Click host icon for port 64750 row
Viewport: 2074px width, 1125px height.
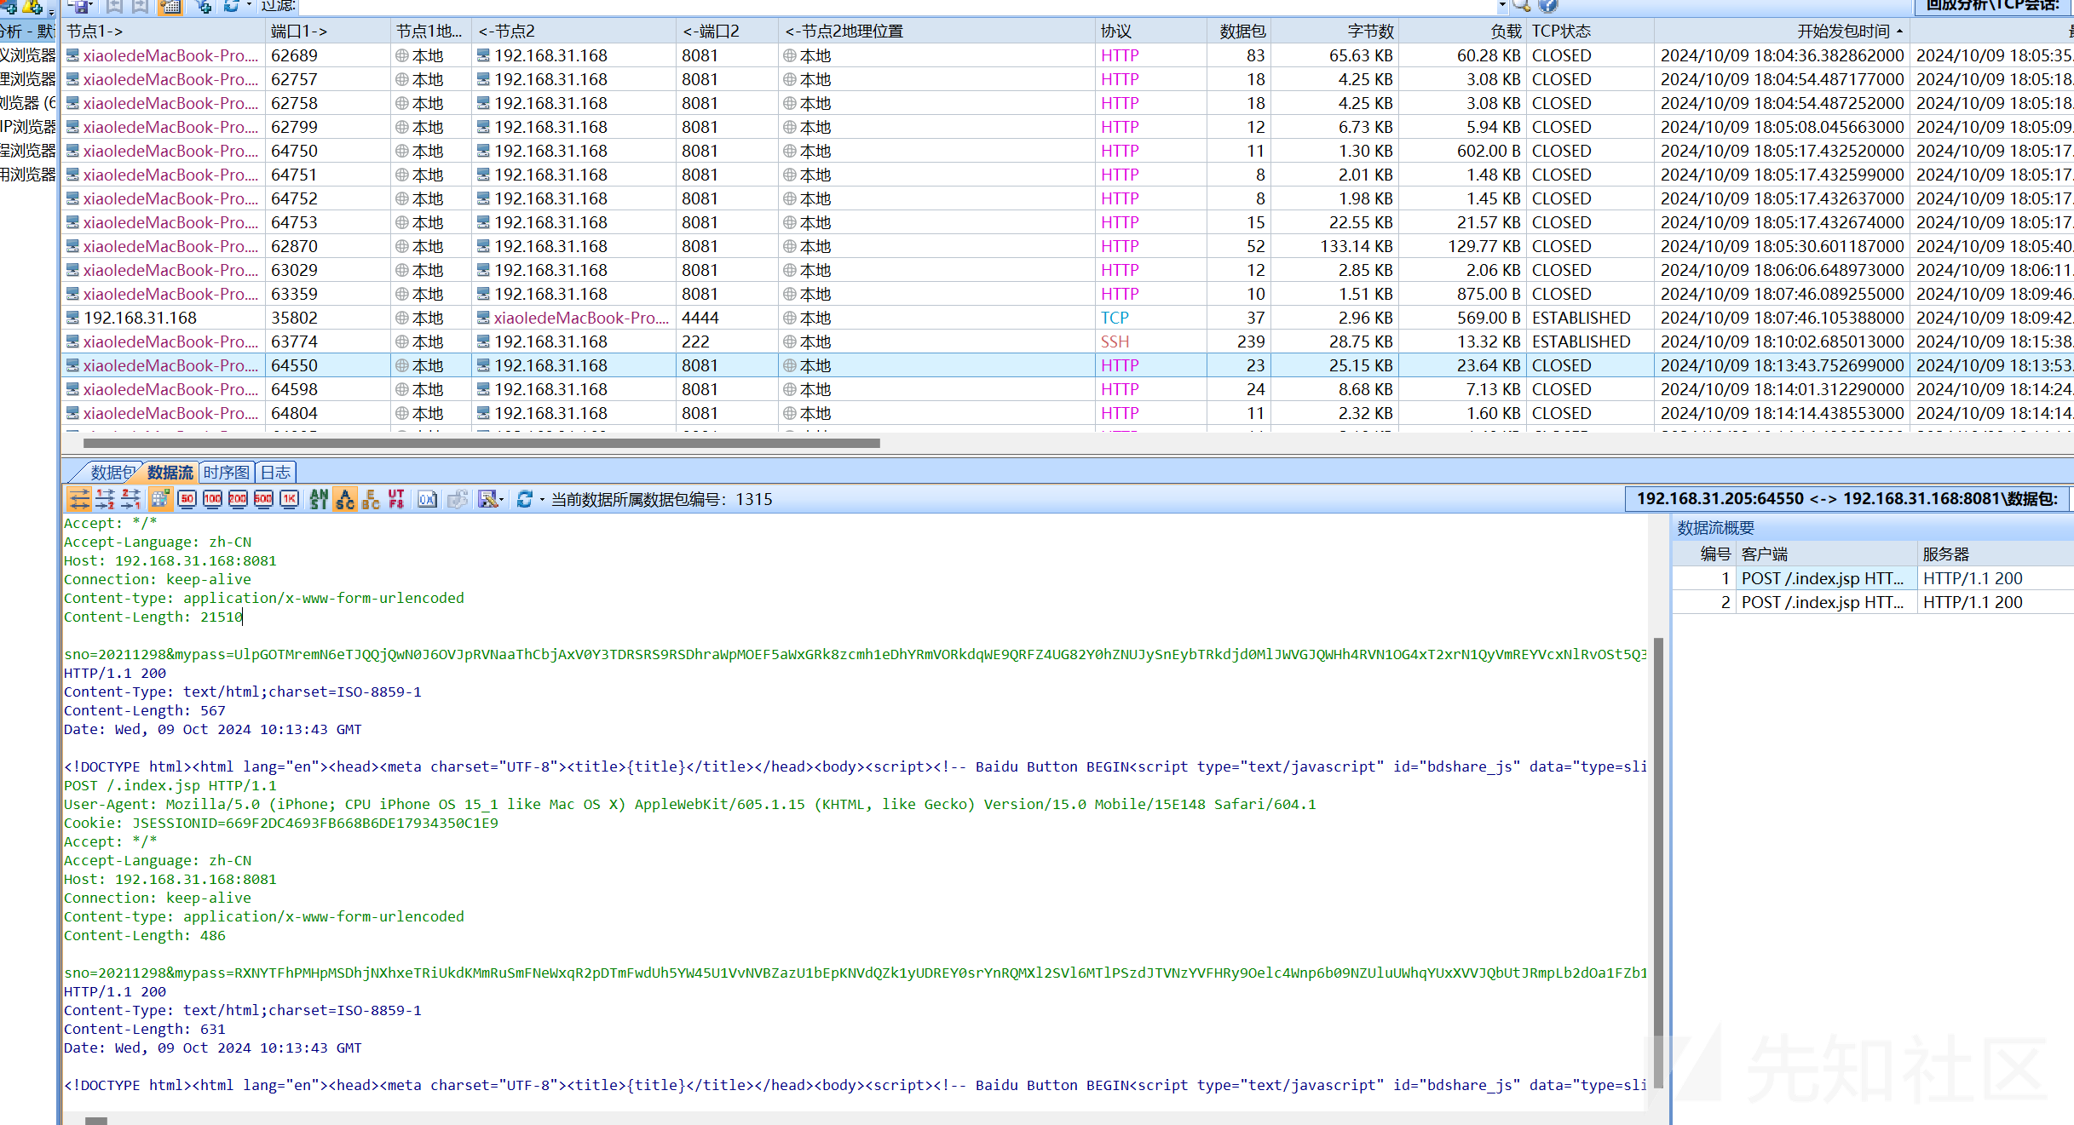(x=73, y=151)
